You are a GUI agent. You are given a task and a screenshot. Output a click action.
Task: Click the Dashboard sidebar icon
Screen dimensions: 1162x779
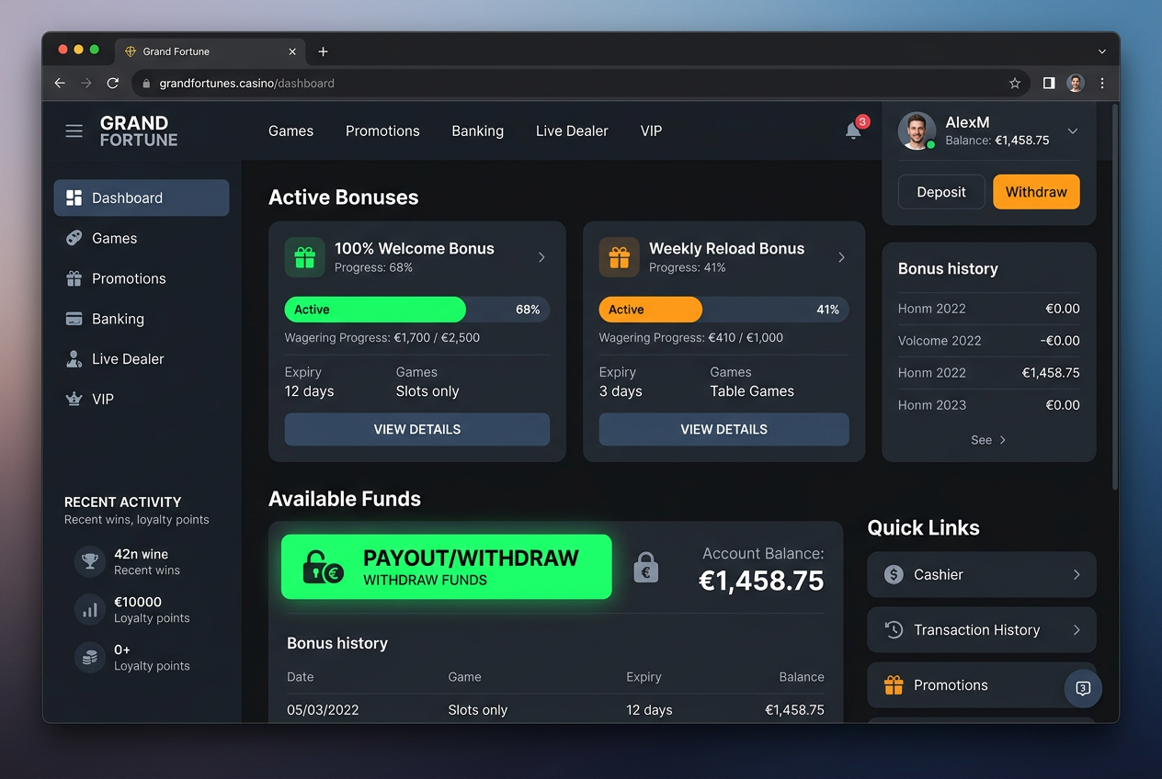coord(74,198)
